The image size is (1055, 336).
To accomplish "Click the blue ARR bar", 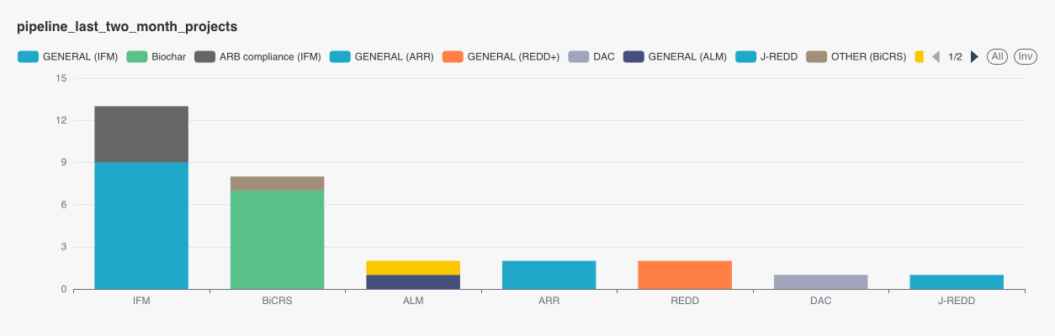I will [x=549, y=275].
